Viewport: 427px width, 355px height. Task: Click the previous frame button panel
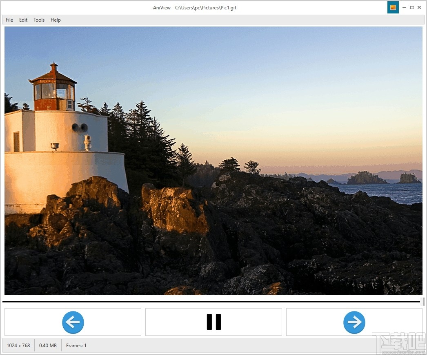73,322
